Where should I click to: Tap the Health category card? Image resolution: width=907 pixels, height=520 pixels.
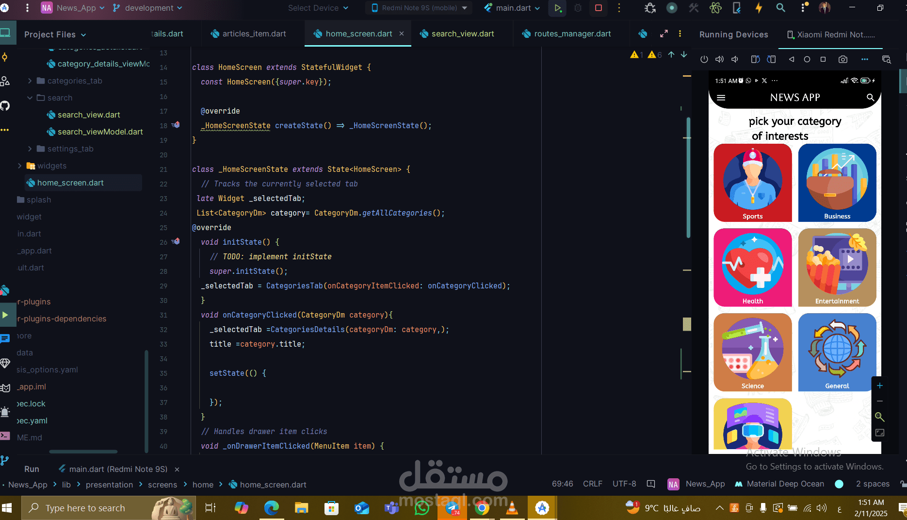pos(753,268)
